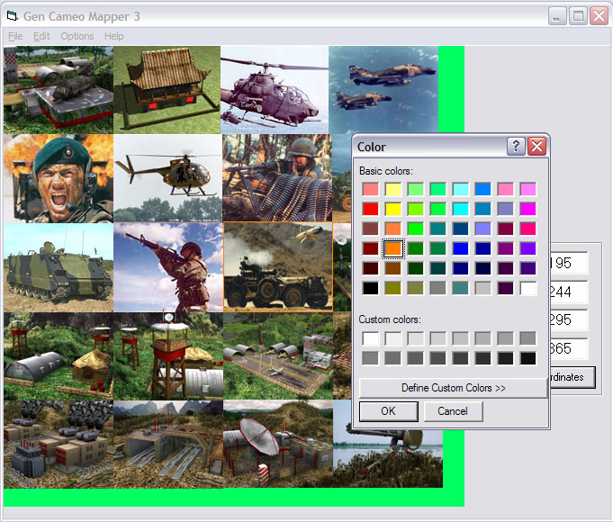Image resolution: width=613 pixels, height=522 pixels.
Task: Open the Options menu
Action: pos(77,36)
